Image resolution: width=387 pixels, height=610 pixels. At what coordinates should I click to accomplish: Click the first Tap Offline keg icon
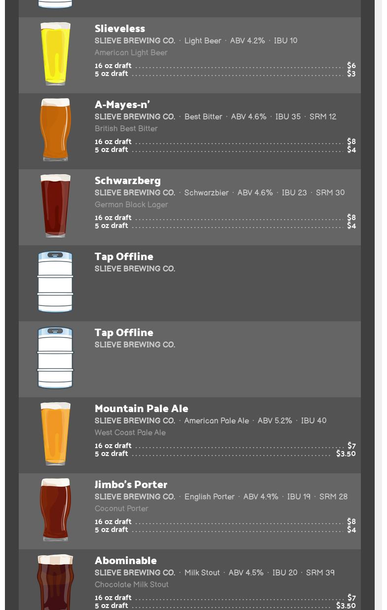click(55, 282)
